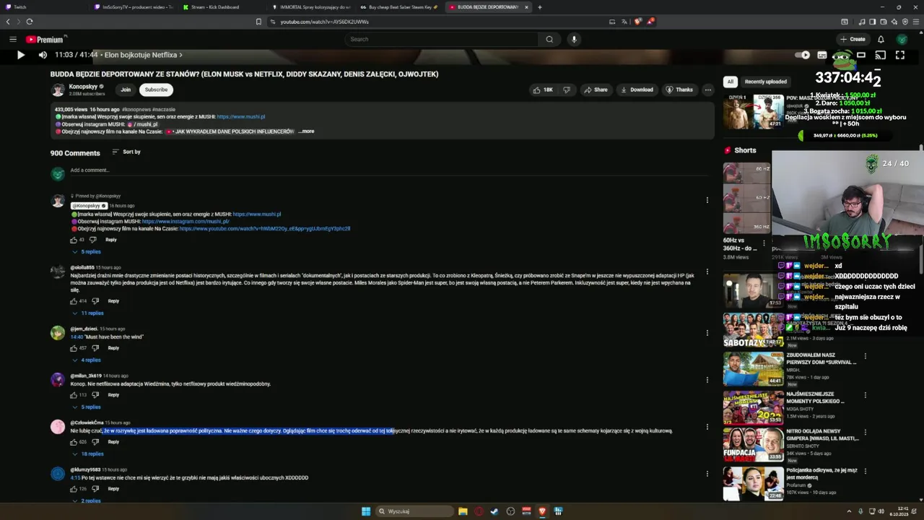Screen dimensions: 924x520
Task: Toggle the autoplay switch in the player
Action: pos(802,55)
